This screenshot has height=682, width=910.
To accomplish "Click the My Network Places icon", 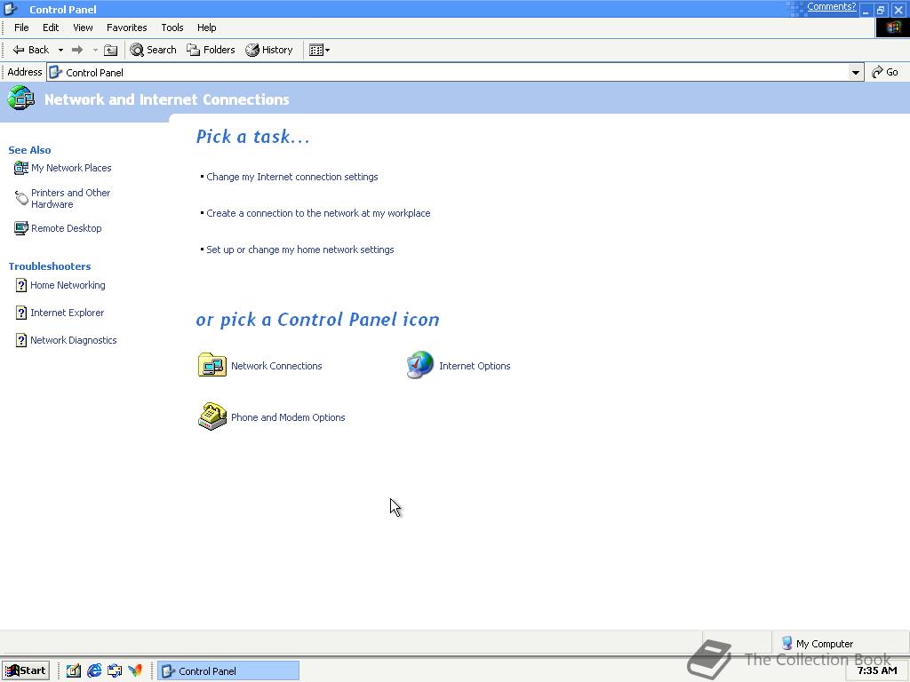I will click(21, 168).
